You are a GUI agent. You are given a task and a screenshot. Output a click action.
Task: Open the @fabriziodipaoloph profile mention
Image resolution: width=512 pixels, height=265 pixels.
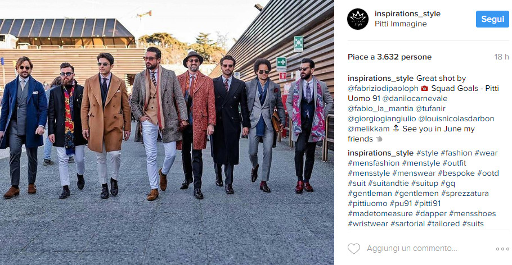pos(383,88)
